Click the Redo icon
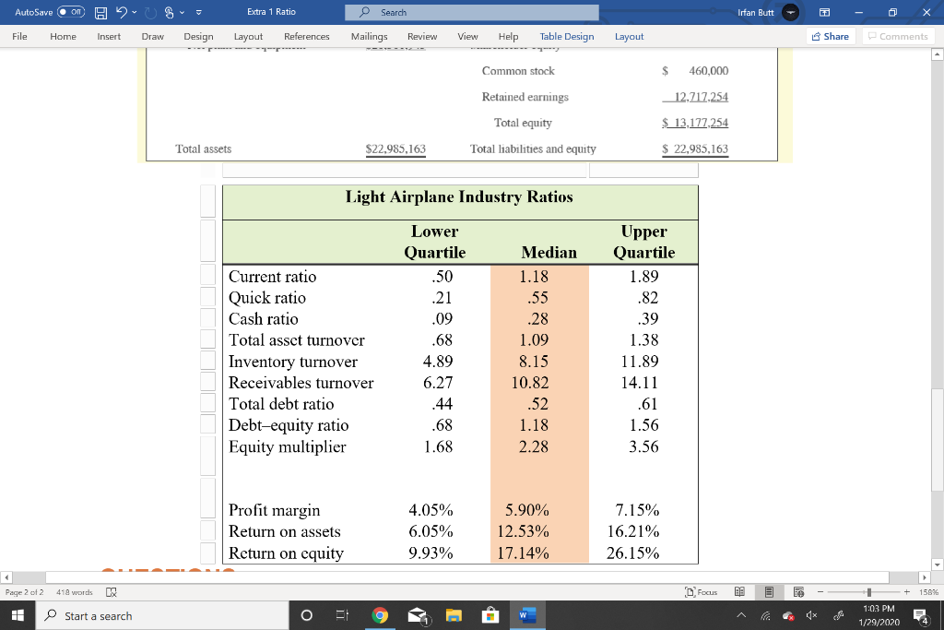Screen dimensions: 944x630 pos(150,12)
